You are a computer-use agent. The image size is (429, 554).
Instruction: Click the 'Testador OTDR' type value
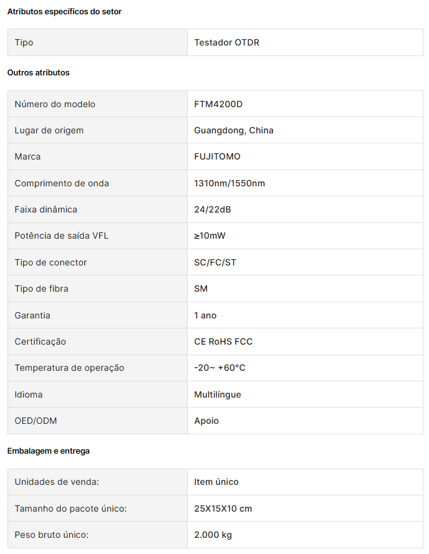pyautogui.click(x=226, y=42)
